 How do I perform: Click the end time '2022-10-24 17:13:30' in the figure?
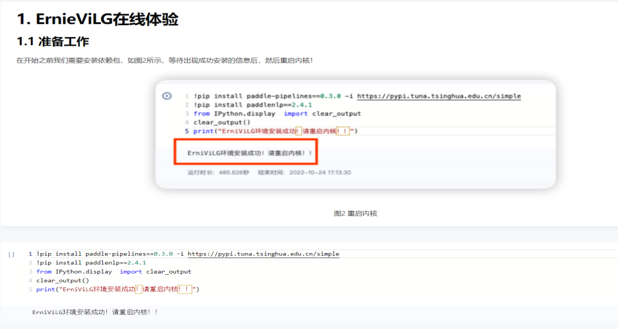tap(320, 172)
